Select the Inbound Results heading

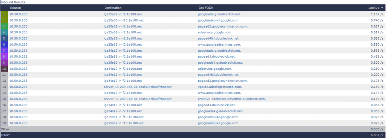12,2
